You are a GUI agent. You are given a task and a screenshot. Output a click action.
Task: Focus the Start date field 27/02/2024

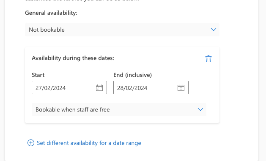(x=69, y=87)
